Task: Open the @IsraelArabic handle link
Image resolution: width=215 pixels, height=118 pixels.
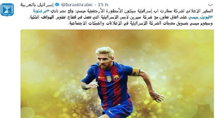Action: [77, 5]
